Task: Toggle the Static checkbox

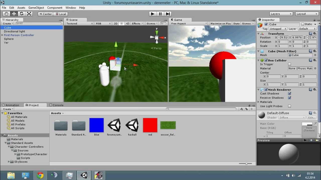Action: click(x=303, y=24)
